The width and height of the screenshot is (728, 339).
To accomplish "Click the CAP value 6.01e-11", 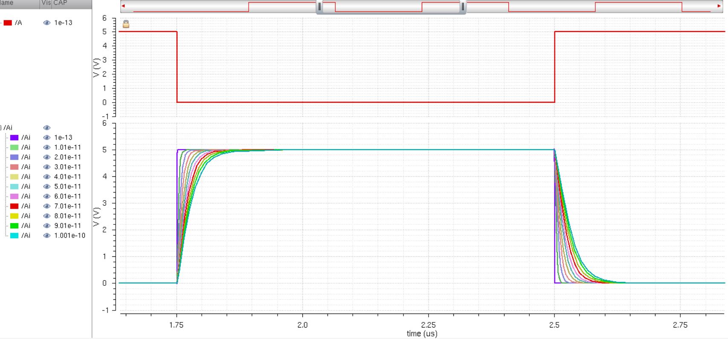I will (67, 196).
